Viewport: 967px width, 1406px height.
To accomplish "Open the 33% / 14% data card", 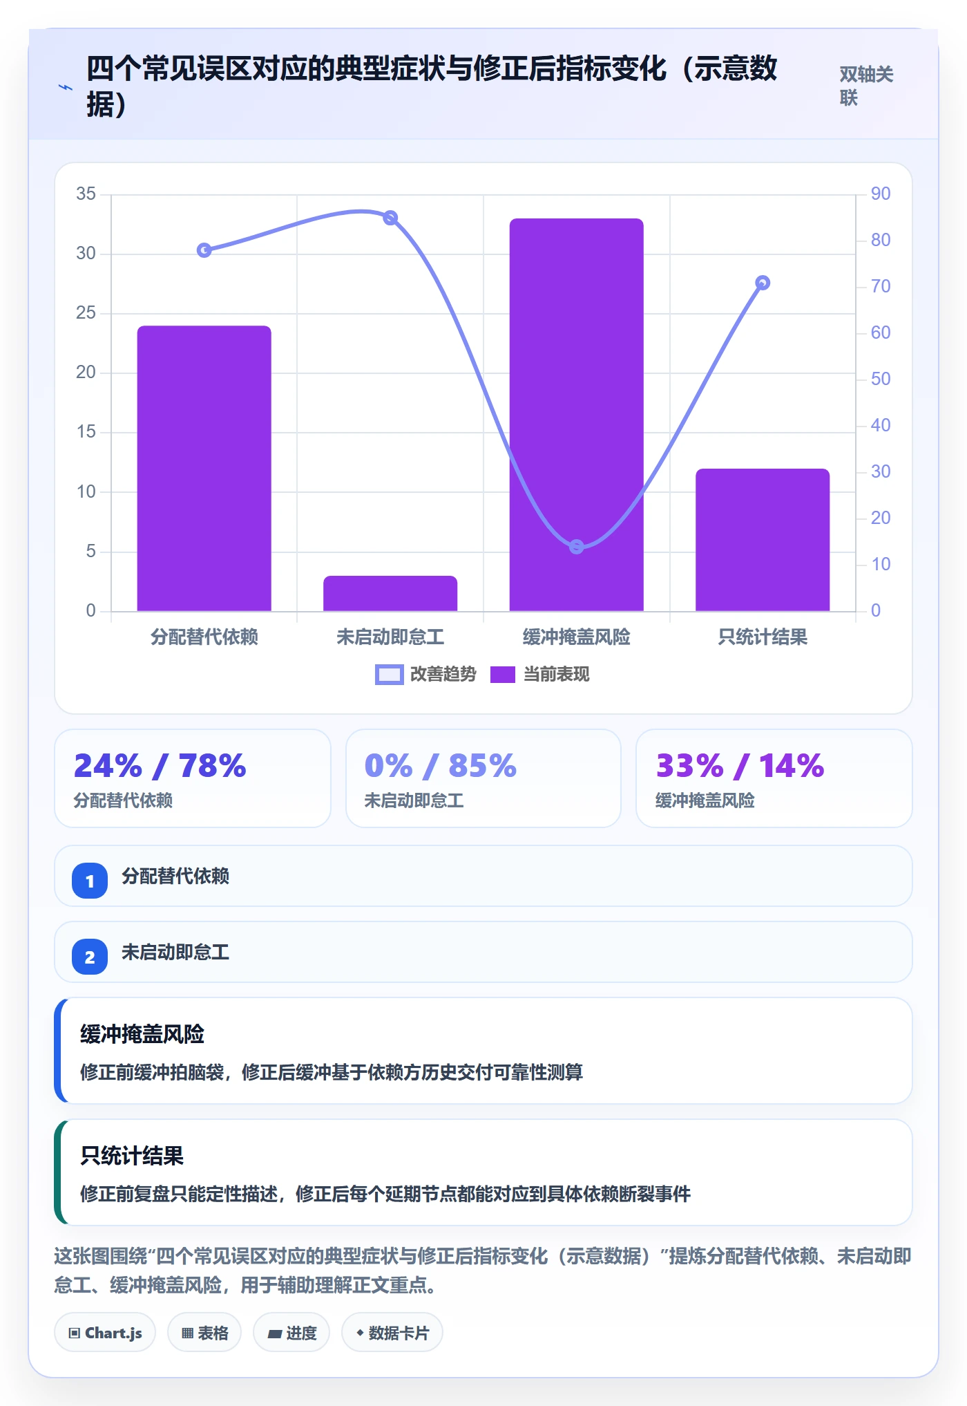I will pos(774,778).
